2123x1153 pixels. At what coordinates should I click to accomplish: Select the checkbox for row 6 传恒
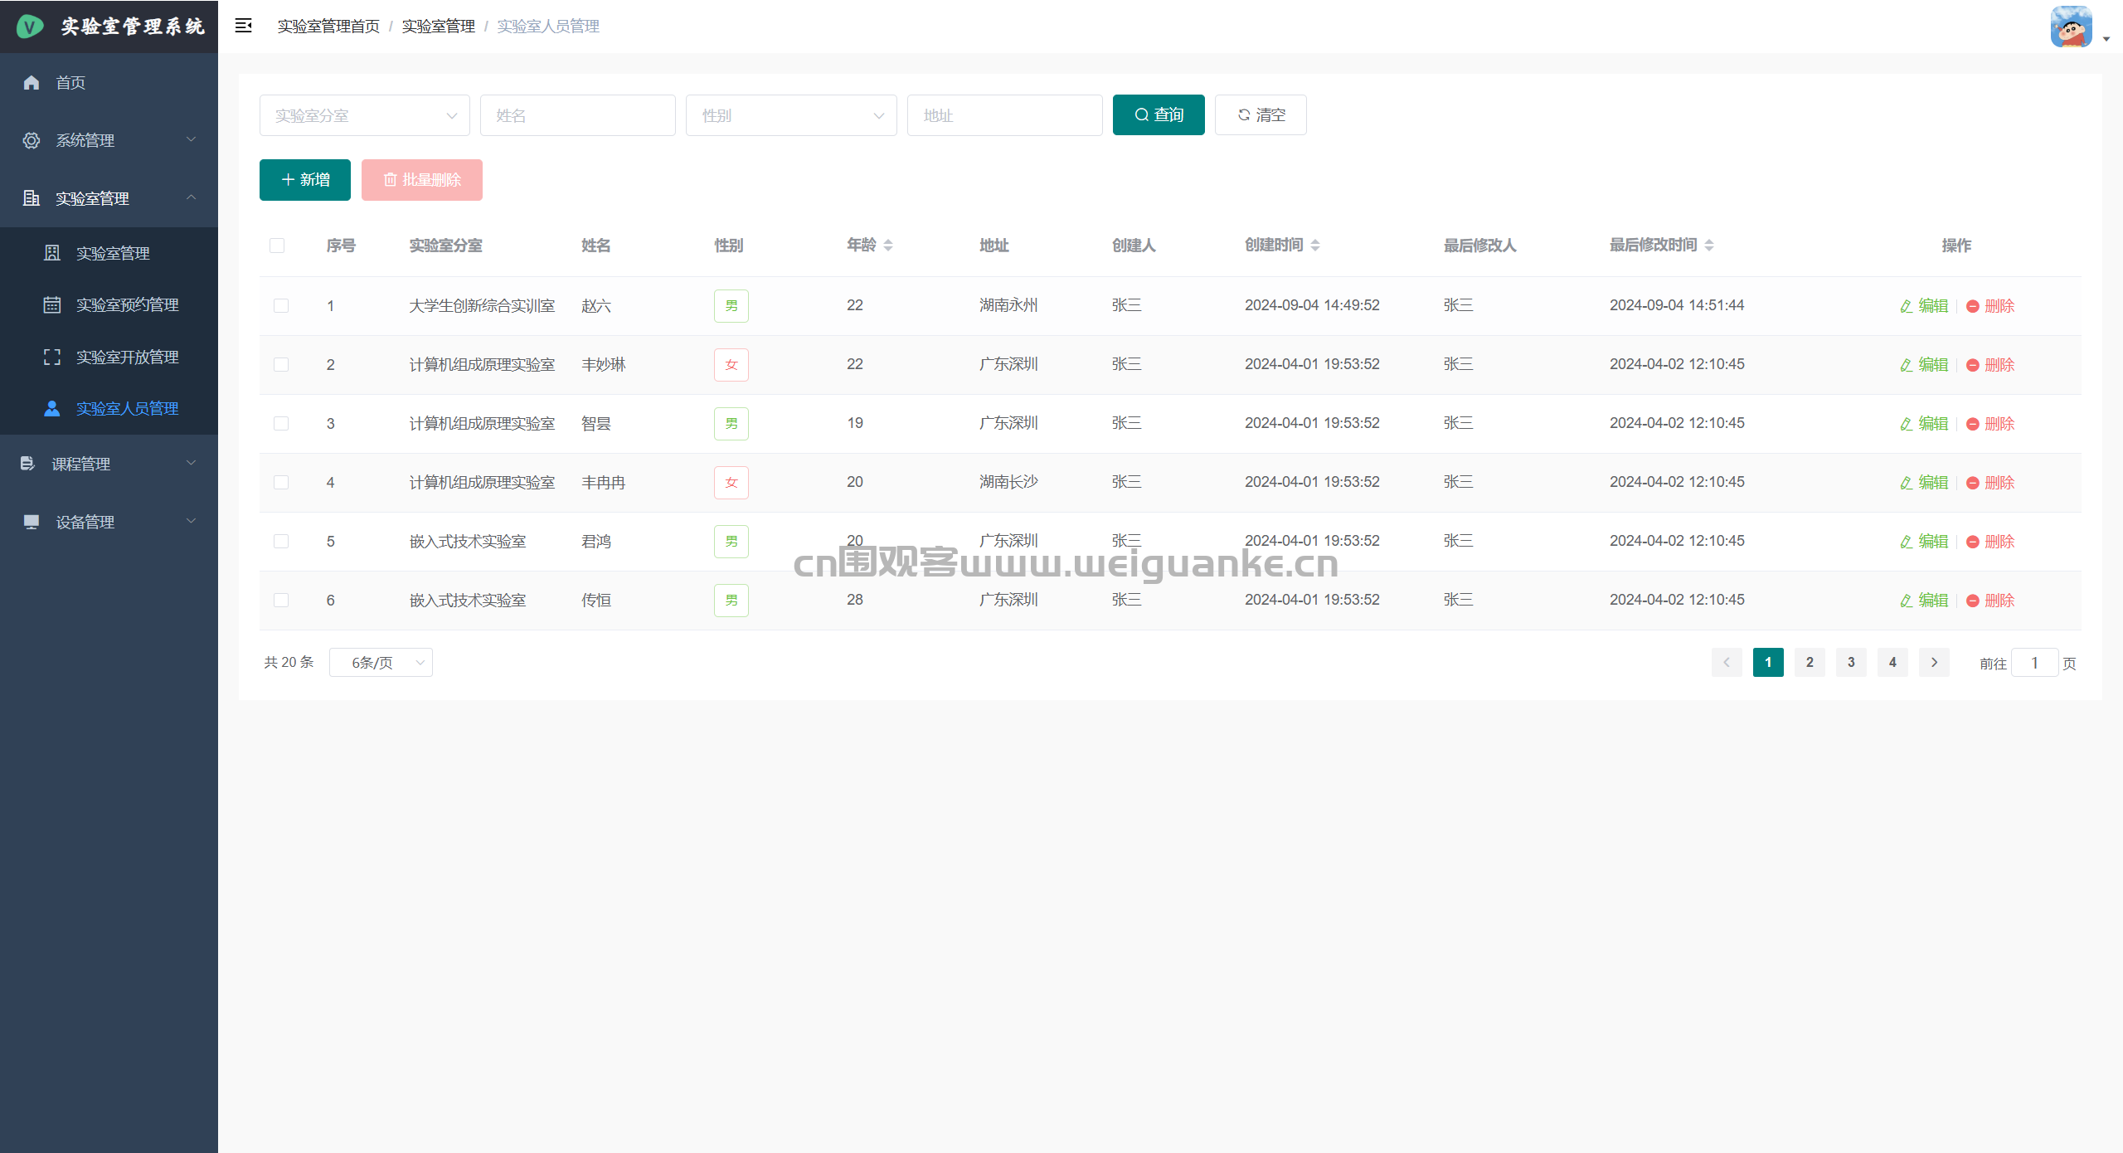pyautogui.click(x=281, y=601)
